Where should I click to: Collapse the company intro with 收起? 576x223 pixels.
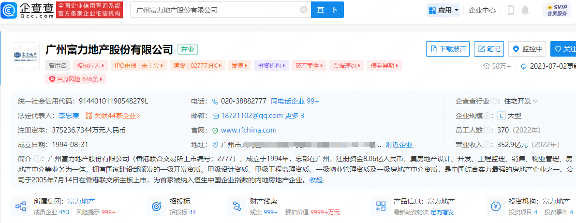tap(316, 180)
